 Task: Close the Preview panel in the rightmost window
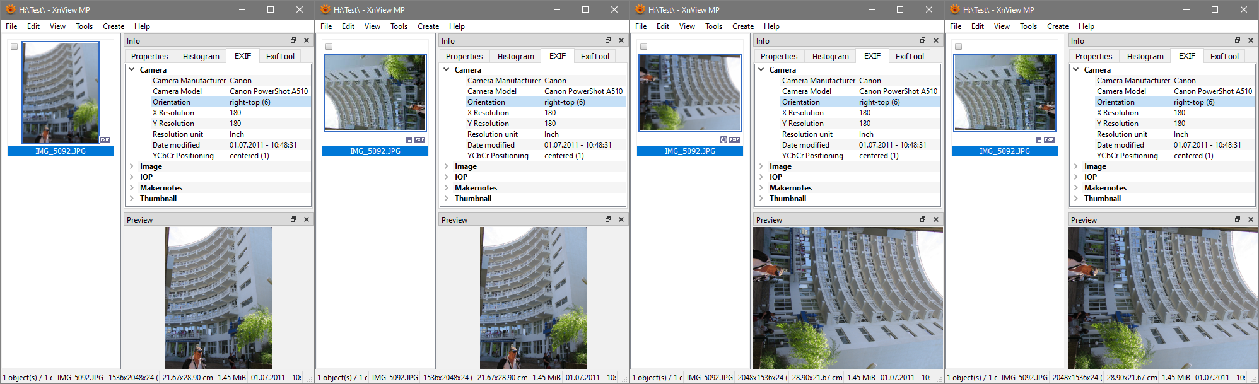pos(1251,219)
